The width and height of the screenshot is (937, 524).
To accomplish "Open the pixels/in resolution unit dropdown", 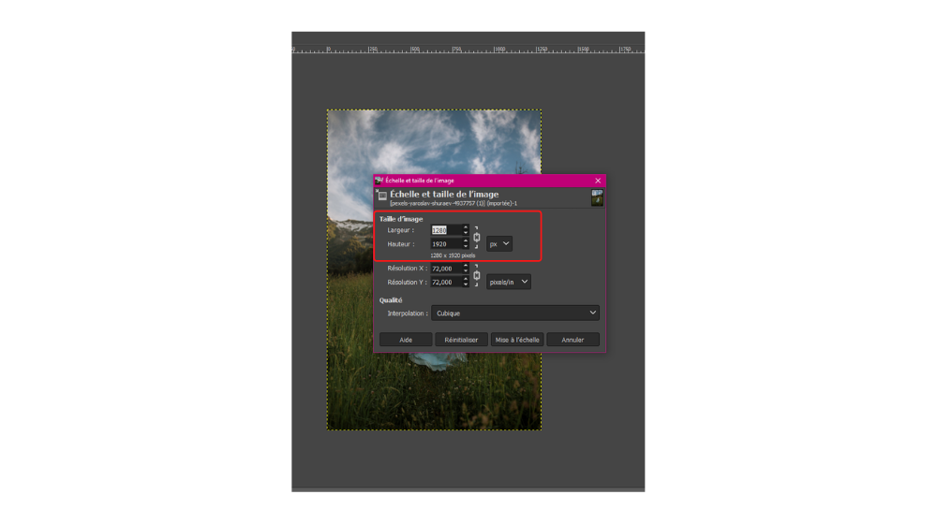I will (509, 282).
